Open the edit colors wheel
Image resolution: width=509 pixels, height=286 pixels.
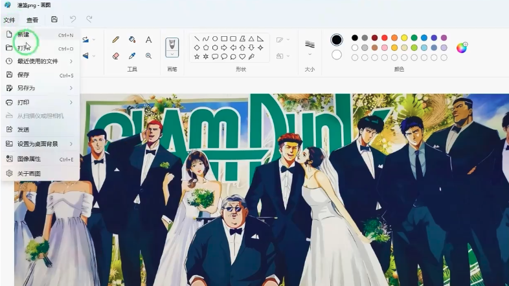click(x=462, y=48)
